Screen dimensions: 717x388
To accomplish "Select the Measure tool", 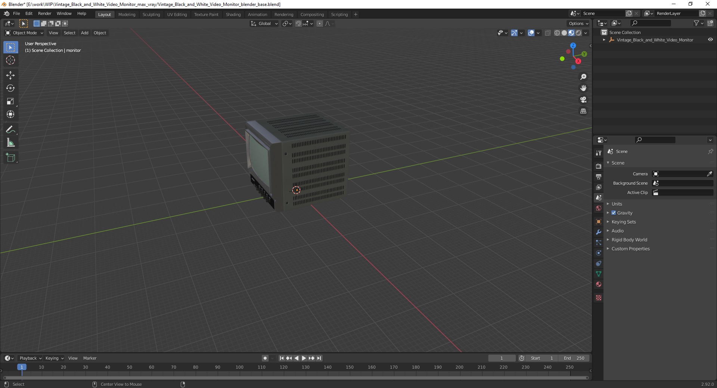I will [x=10, y=143].
